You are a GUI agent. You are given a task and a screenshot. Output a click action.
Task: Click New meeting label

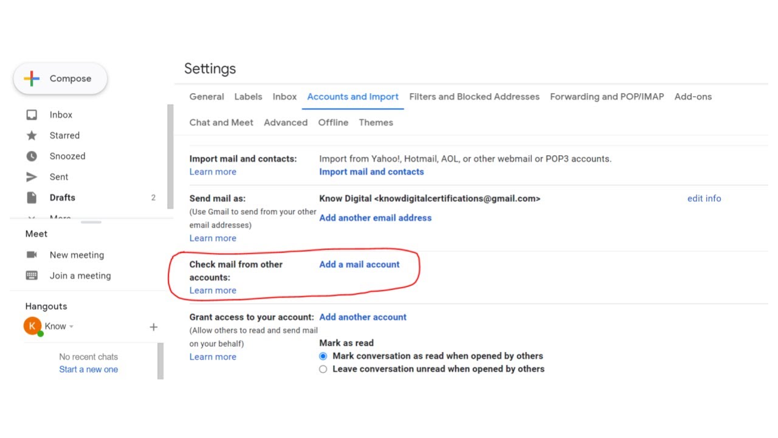tap(77, 255)
